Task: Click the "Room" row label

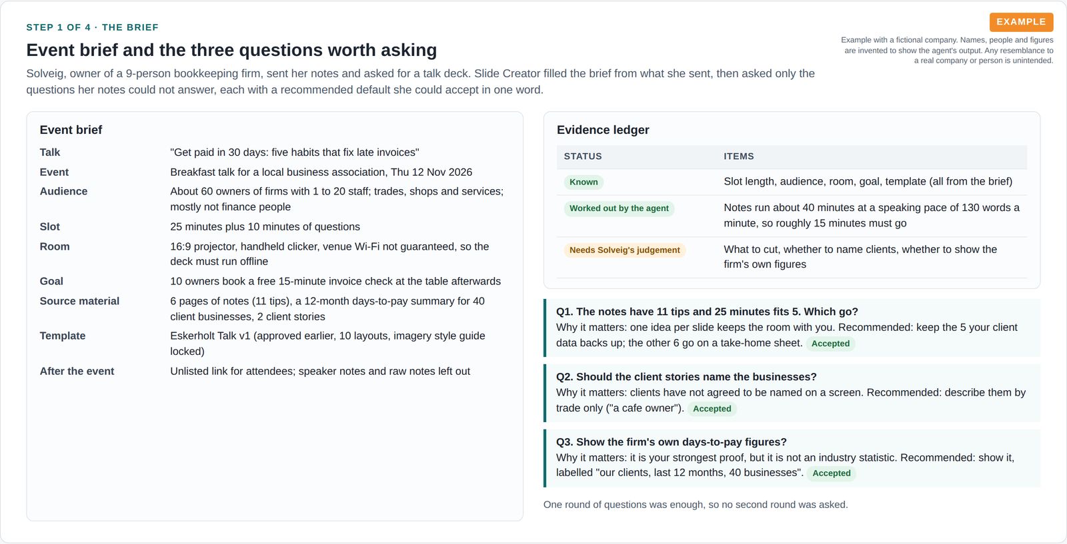Action: click(55, 246)
